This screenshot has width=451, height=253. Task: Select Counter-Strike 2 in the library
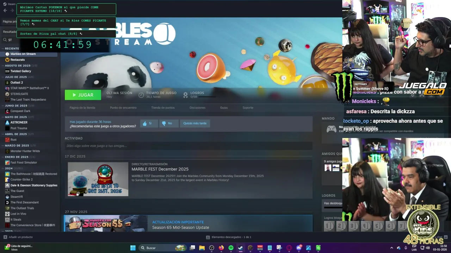[21, 180]
